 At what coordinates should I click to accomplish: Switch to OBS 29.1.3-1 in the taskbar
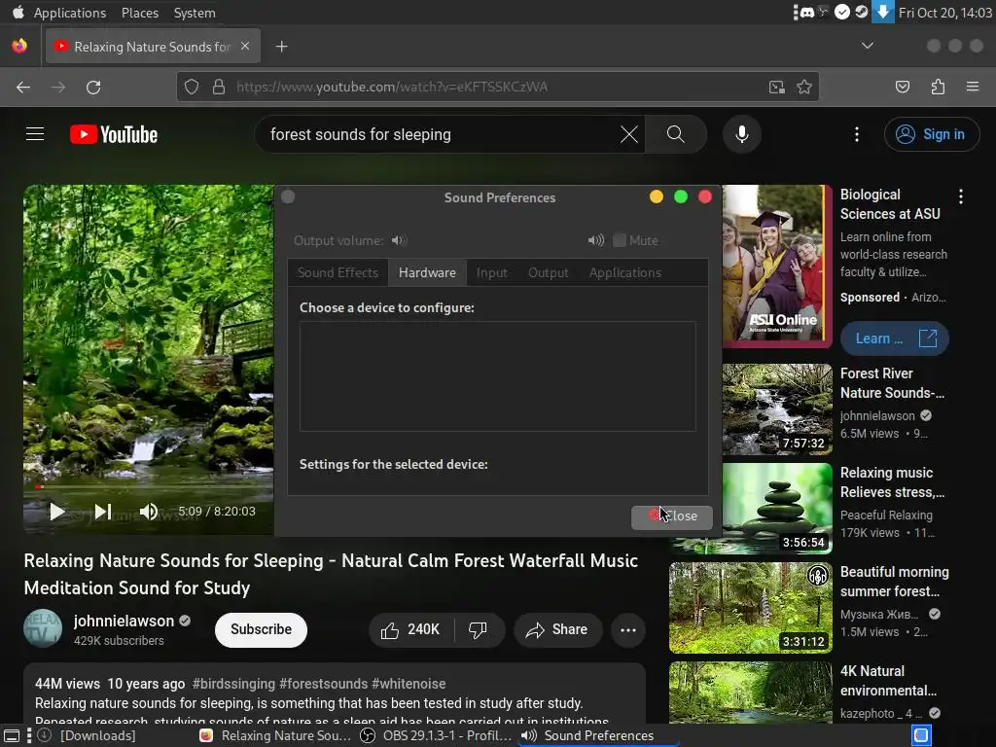point(436,735)
